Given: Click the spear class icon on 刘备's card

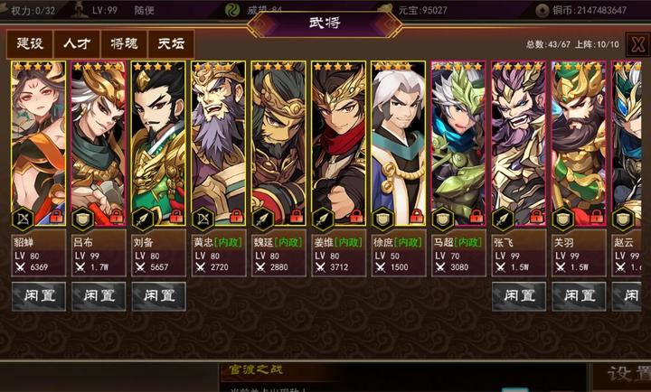Looking at the screenshot, I should [143, 219].
